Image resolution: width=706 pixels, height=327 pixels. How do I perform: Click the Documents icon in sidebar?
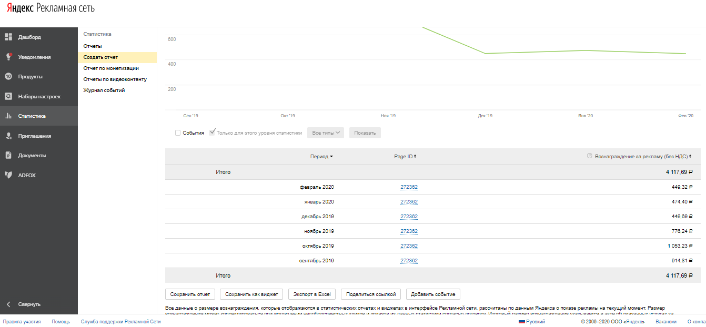pos(8,155)
